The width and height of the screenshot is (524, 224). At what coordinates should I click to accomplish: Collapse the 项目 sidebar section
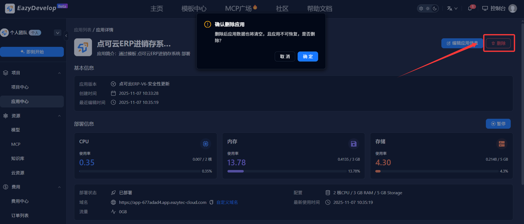(59, 73)
